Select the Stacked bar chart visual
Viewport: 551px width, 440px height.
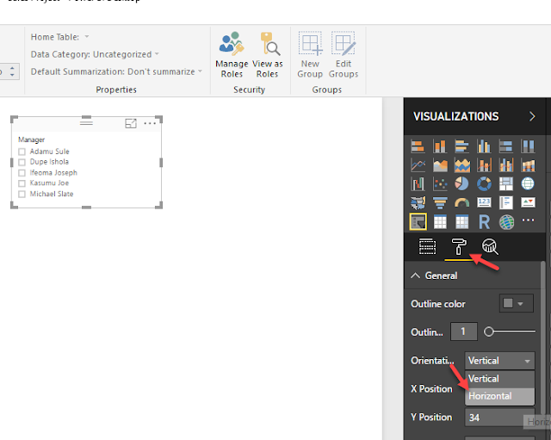(x=418, y=146)
